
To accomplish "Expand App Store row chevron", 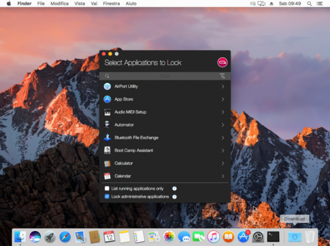I will coord(223,99).
